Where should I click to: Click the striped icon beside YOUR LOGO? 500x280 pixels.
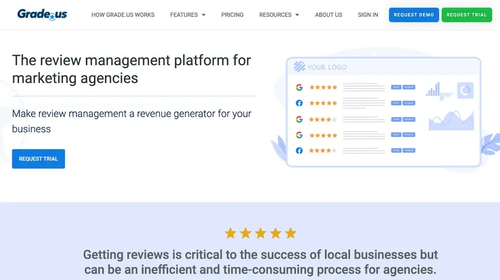coord(299,67)
